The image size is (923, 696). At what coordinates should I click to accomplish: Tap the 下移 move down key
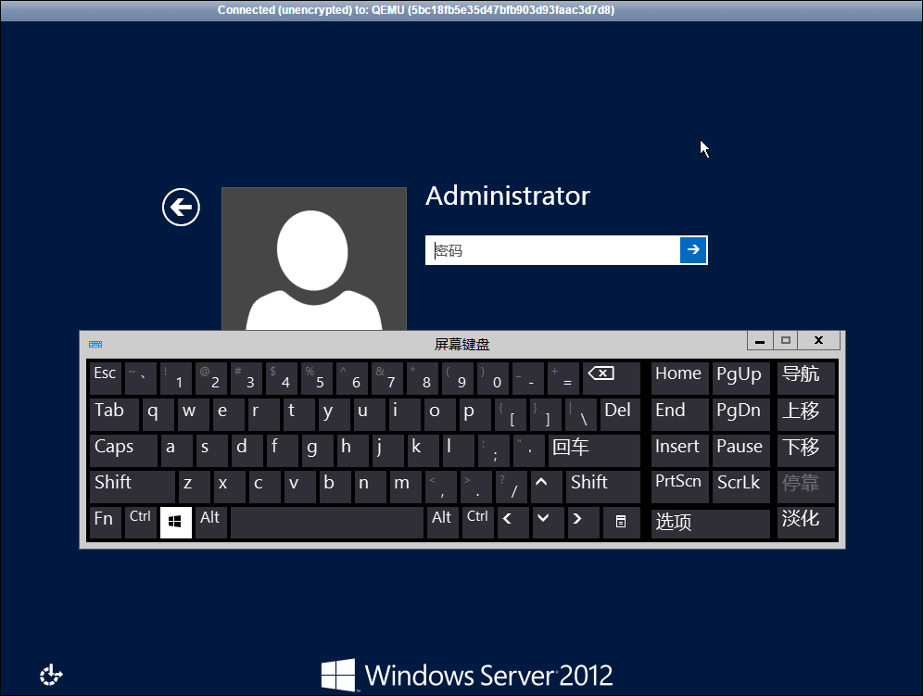[x=806, y=450]
